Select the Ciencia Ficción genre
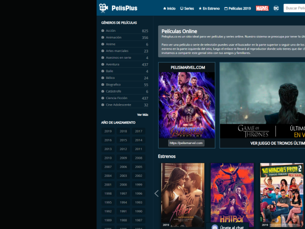The image size is (305, 229). (x=117, y=98)
